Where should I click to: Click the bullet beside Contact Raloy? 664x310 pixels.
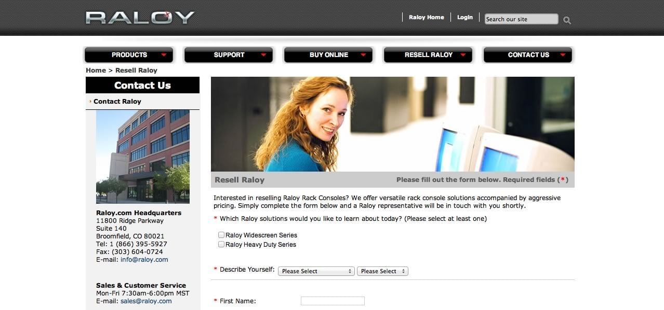90,102
